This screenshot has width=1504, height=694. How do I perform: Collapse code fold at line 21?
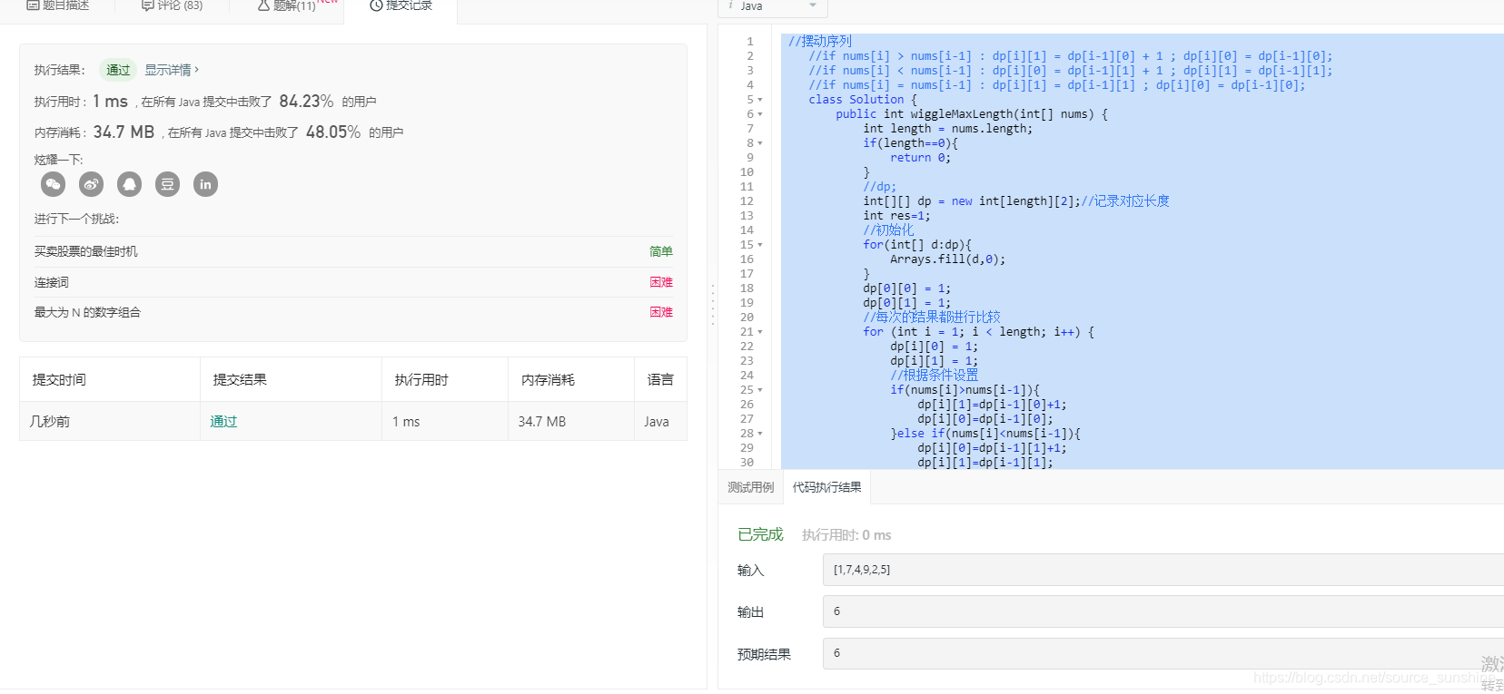click(760, 332)
